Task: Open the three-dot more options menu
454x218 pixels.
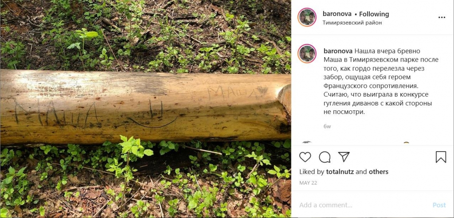Action: [442, 17]
